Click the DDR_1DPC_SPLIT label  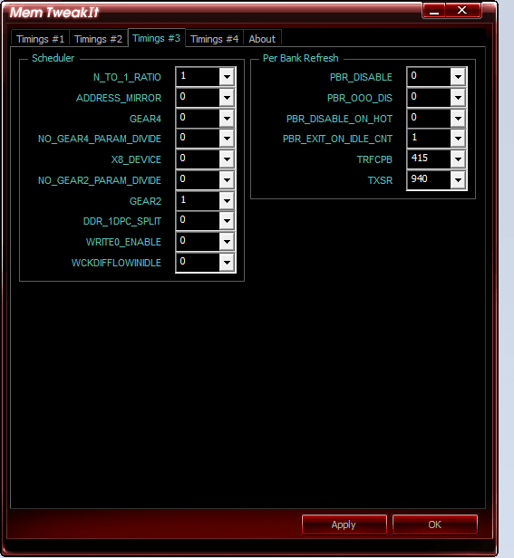[122, 221]
